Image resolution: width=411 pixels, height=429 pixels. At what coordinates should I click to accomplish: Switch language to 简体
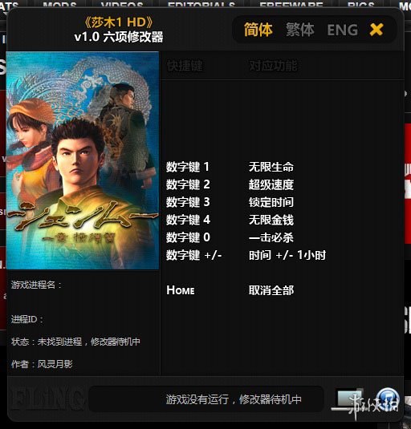pyautogui.click(x=258, y=30)
